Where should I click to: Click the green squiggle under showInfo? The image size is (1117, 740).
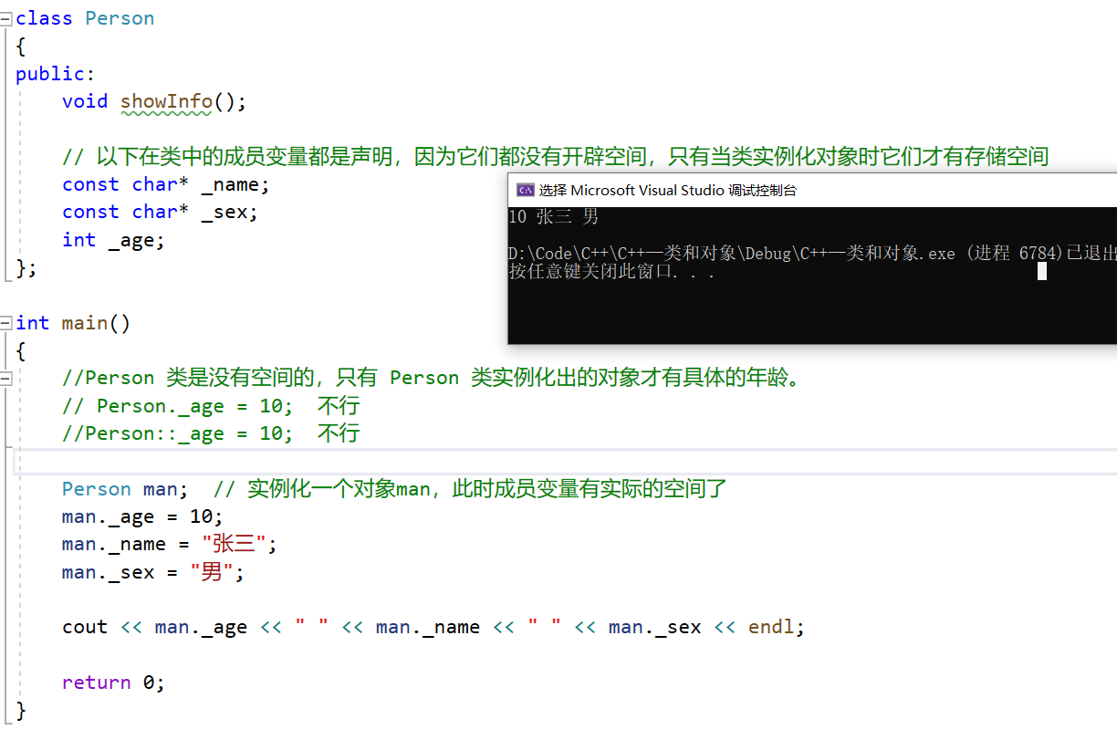166,112
